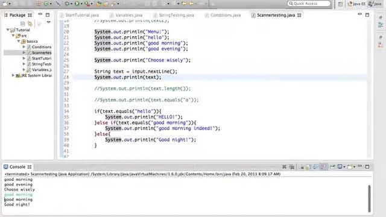Image resolution: width=386 pixels, height=217 pixels.
Task: Switch to the Java EE perspective
Action: coord(356,4)
